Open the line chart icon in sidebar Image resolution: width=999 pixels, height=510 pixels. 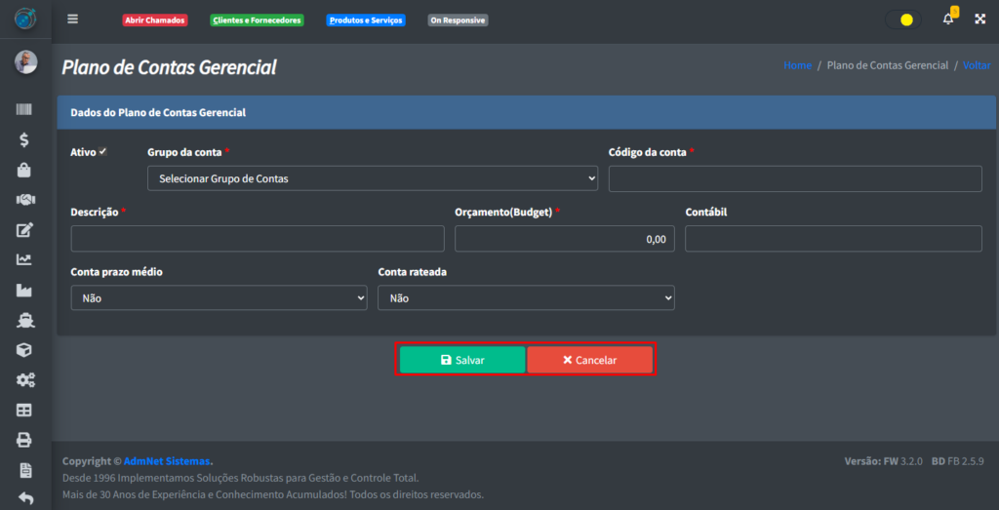click(x=24, y=259)
